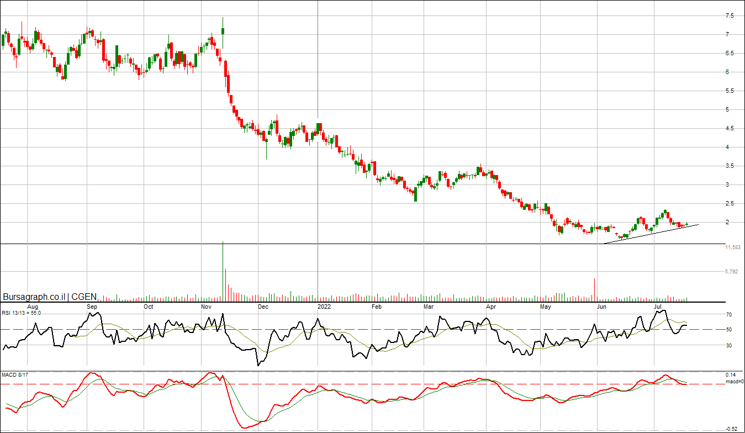Click the Aug month label

click(x=33, y=306)
